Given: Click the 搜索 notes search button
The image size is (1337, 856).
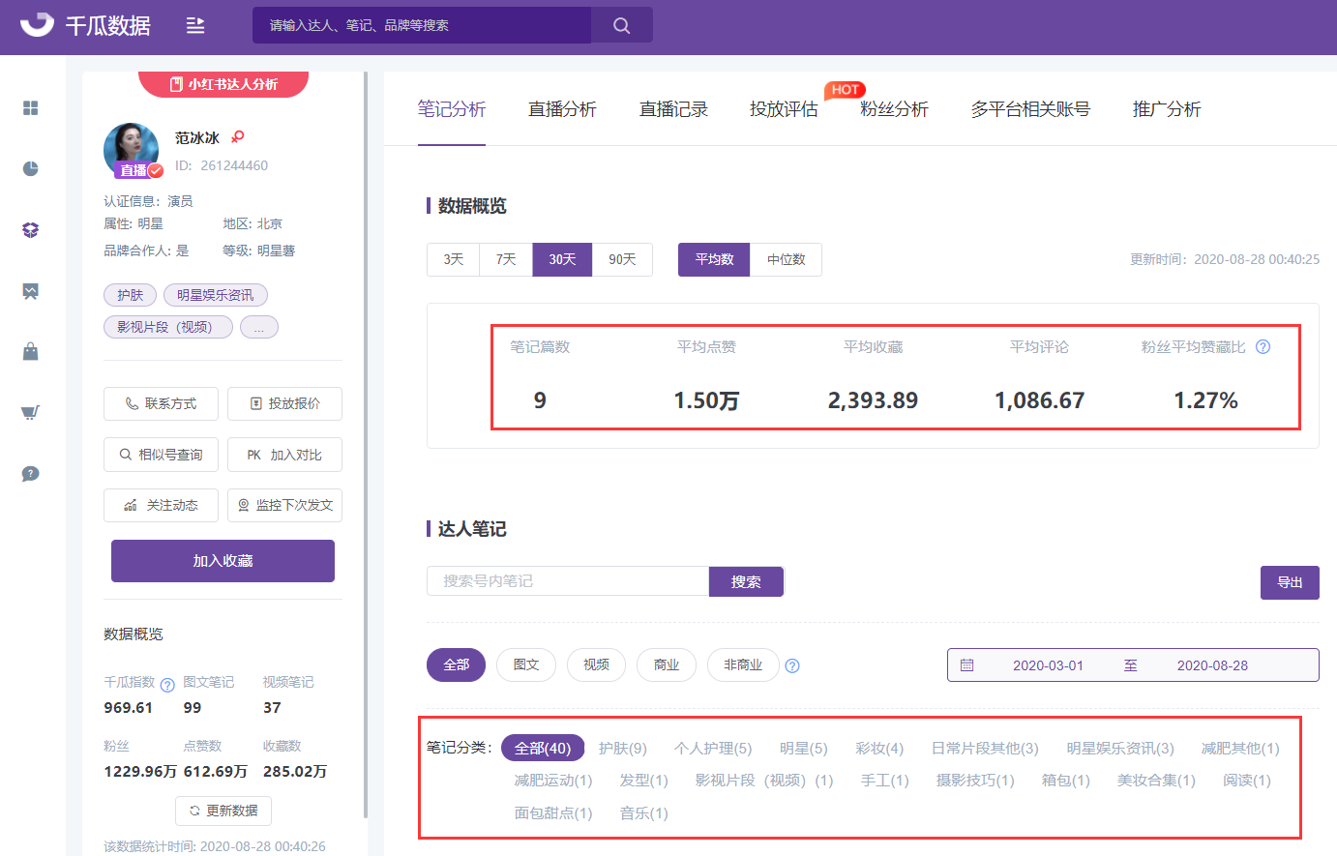Looking at the screenshot, I should [746, 581].
